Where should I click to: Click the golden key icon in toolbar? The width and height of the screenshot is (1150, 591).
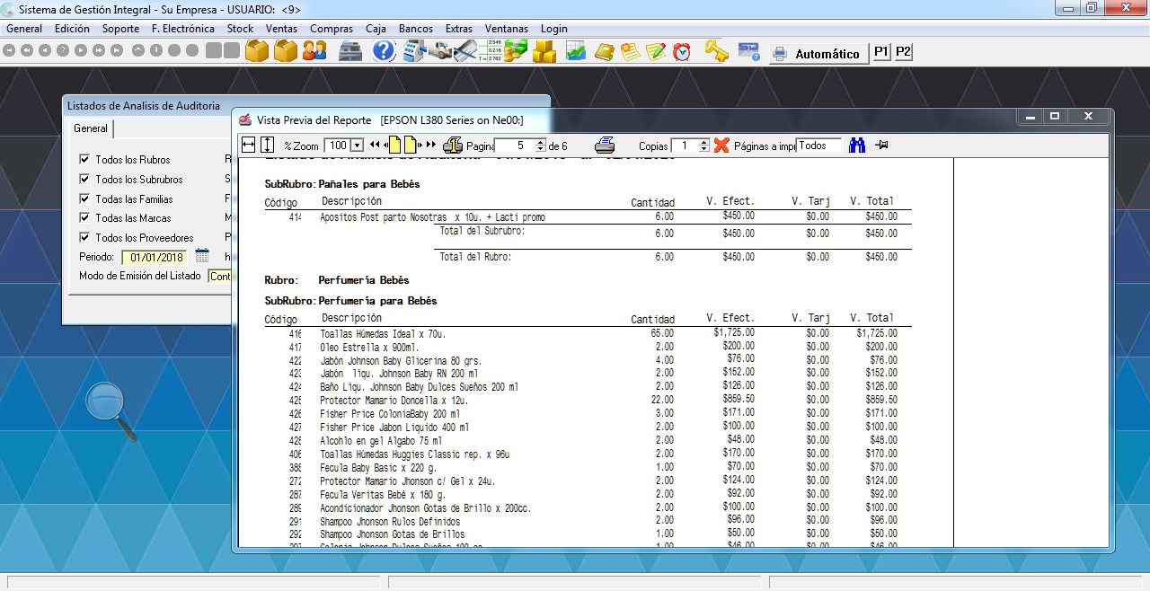715,52
